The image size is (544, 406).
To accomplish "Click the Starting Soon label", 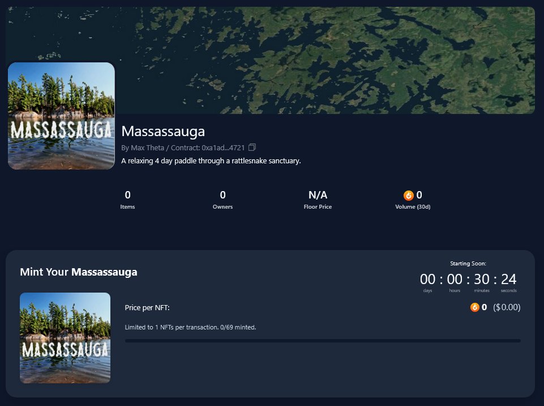I will pyautogui.click(x=468, y=263).
